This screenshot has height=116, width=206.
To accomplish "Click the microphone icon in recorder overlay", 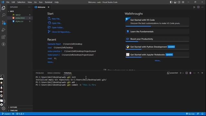I will point(2,88).
